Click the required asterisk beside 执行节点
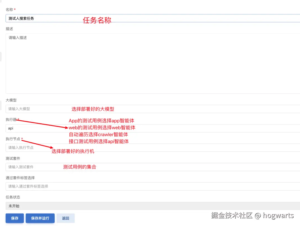 [22, 139]
